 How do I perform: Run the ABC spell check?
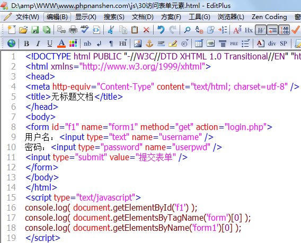(85, 30)
